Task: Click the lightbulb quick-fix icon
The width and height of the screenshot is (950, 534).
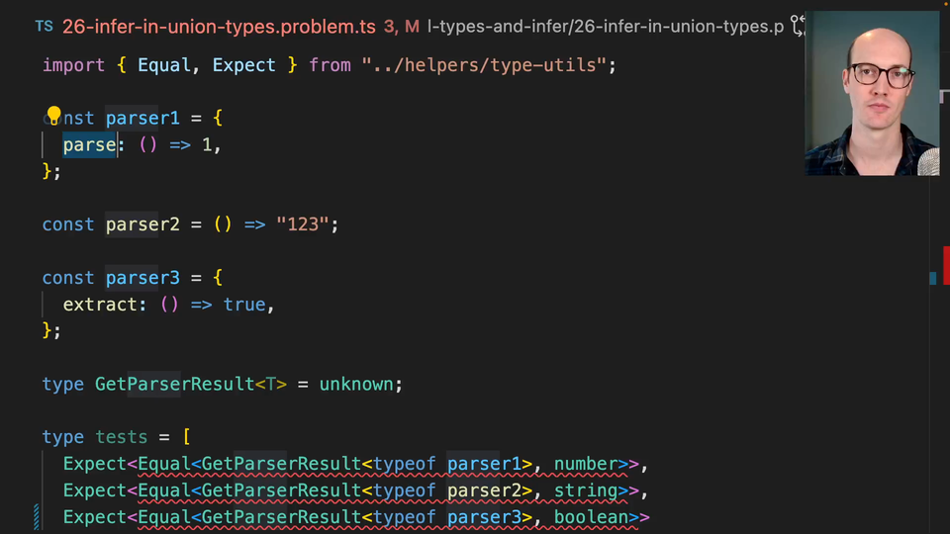Action: 53,116
